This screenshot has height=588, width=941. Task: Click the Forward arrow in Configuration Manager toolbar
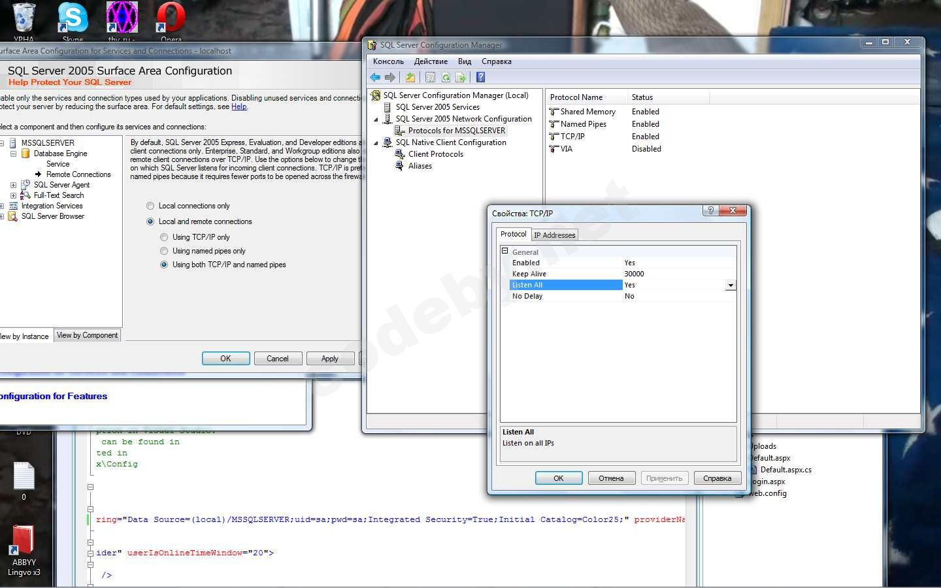click(390, 77)
